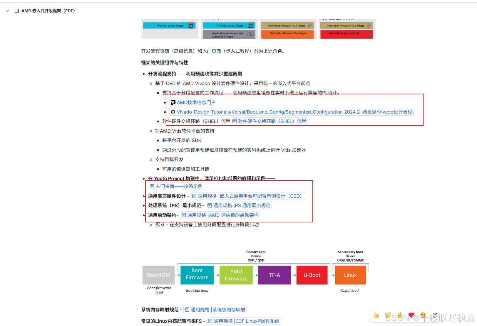
Task: Open the Vivado-Design-Tutorials Segmented_Configuration GitHub link
Action: 292,112
